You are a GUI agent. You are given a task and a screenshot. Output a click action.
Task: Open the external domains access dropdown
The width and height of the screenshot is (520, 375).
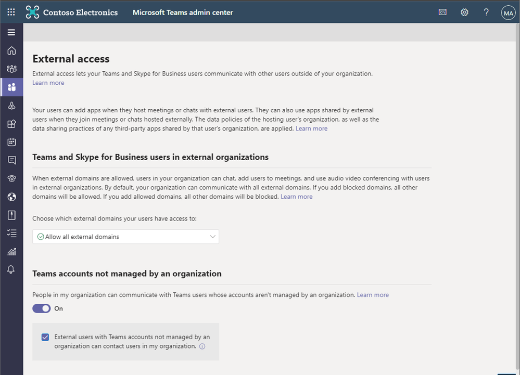tap(125, 236)
